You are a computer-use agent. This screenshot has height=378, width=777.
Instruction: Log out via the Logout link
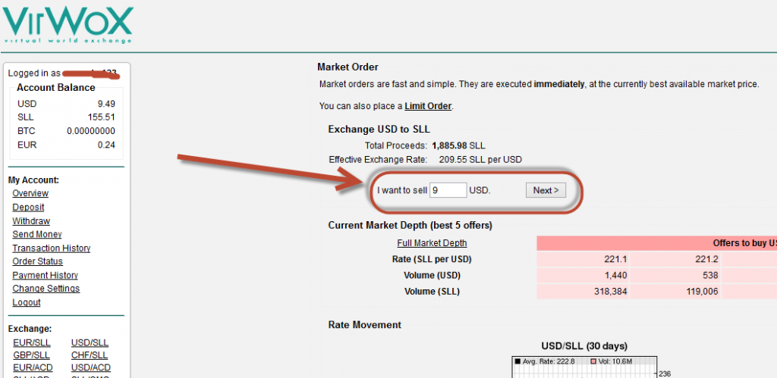pyautogui.click(x=27, y=302)
